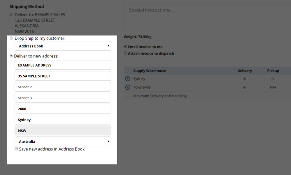Expand the Townsville warehouse row plus icon
The width and height of the screenshot is (291, 175).
coord(127,87)
